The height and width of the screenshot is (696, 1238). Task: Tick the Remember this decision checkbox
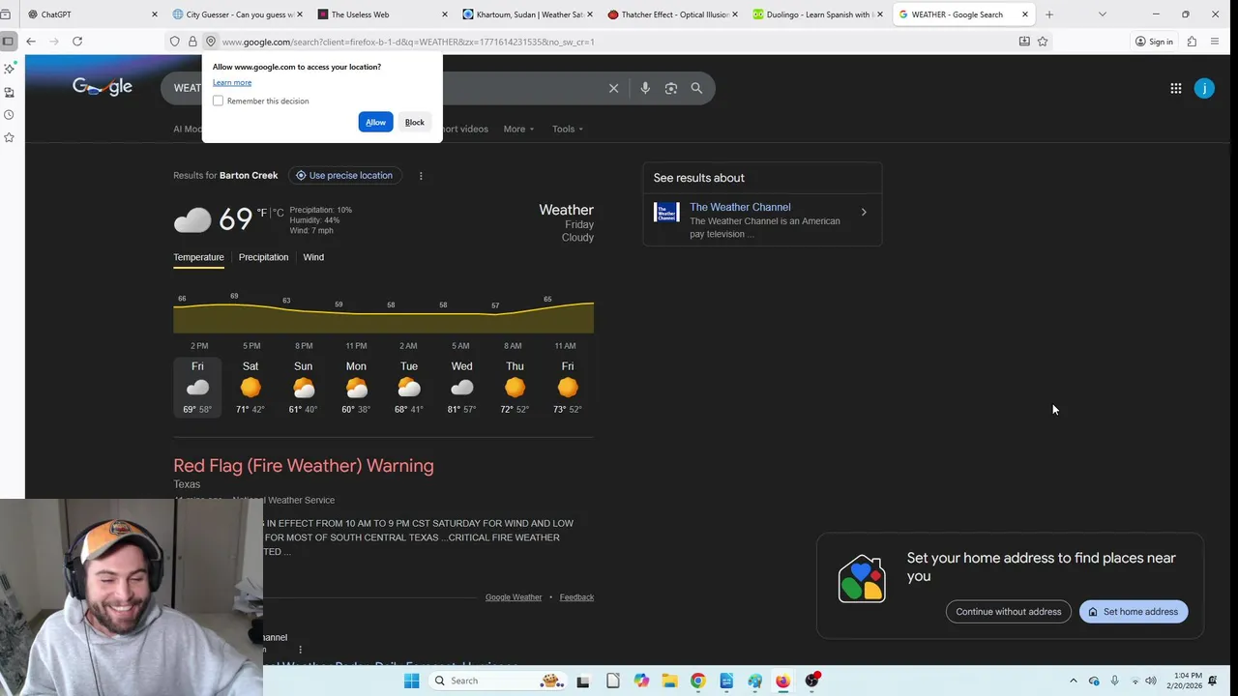[x=218, y=101]
